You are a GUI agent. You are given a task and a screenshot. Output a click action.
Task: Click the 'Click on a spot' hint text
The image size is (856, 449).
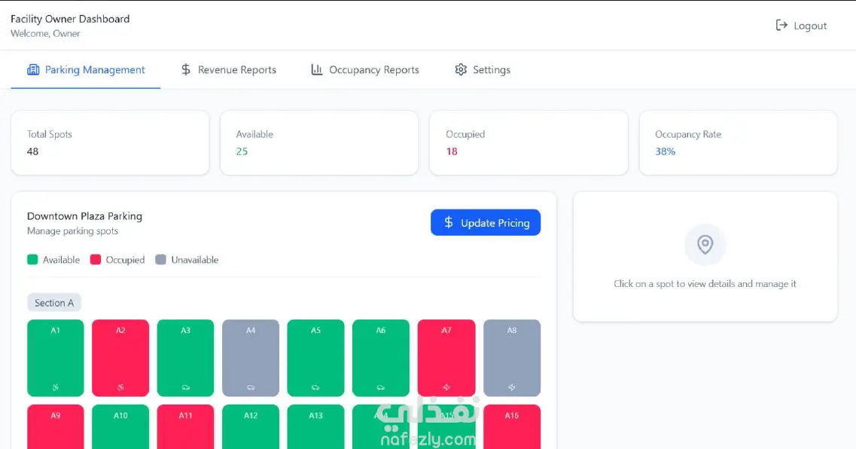pyautogui.click(x=705, y=283)
